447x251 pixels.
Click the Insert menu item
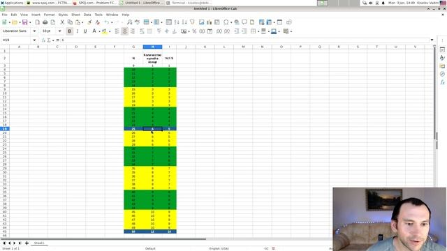tap(36, 15)
